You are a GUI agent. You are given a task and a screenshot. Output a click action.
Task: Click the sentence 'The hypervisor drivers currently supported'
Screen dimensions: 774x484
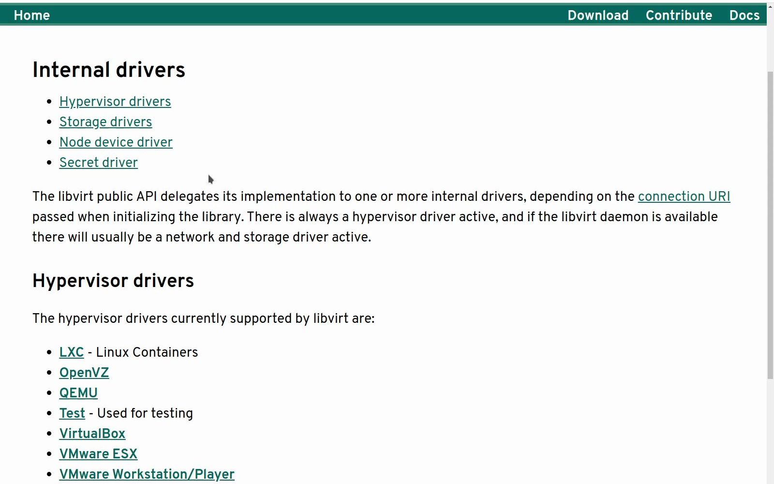coord(204,318)
